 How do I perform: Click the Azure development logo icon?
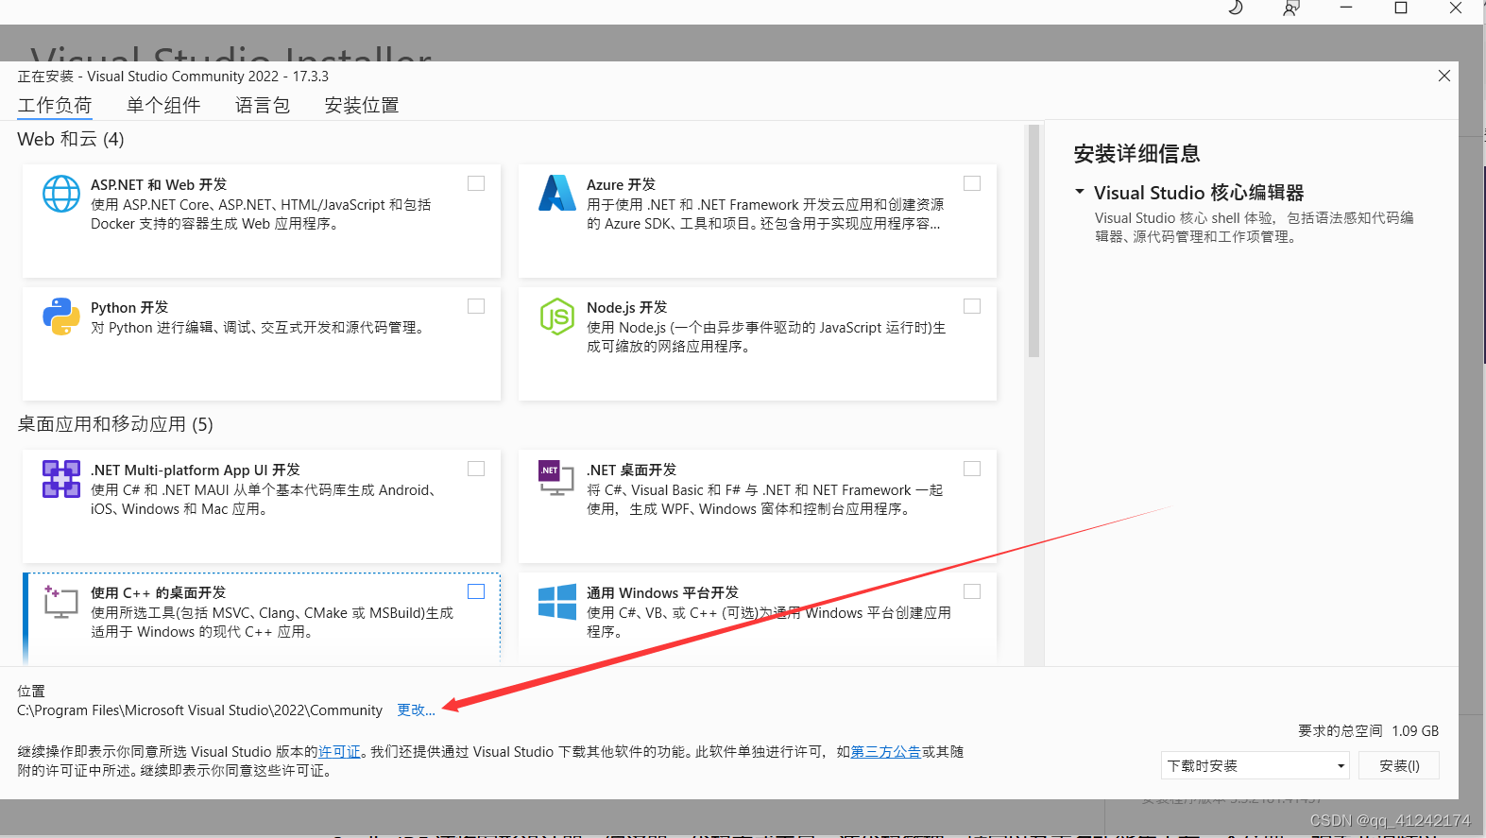tap(557, 194)
